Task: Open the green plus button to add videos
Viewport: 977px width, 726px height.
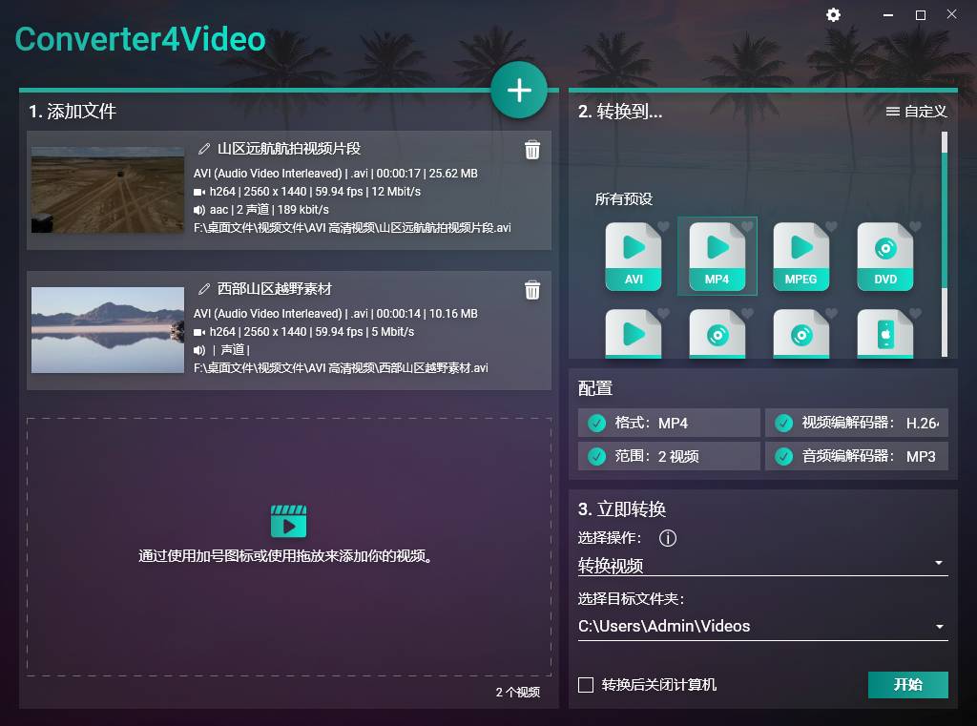Action: pyautogui.click(x=519, y=90)
